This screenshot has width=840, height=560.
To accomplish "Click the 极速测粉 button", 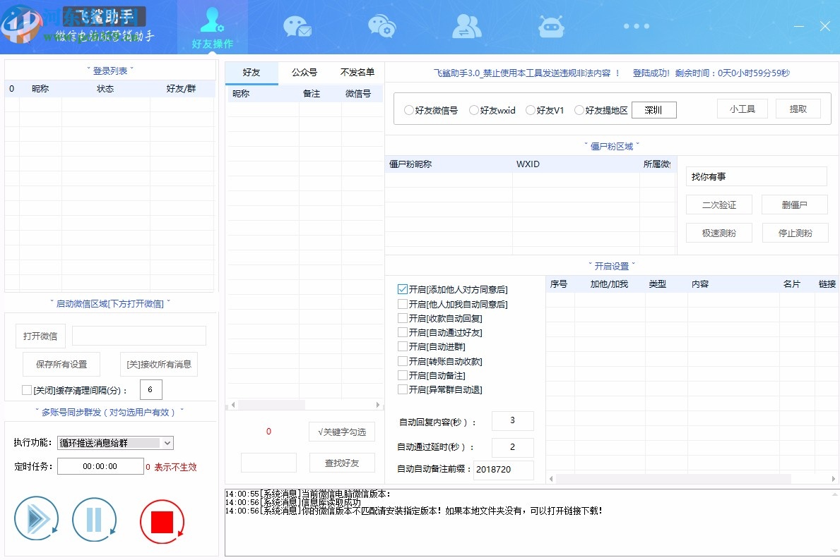I will tap(717, 233).
